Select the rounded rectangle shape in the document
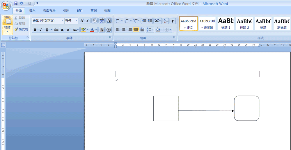 click(x=246, y=108)
